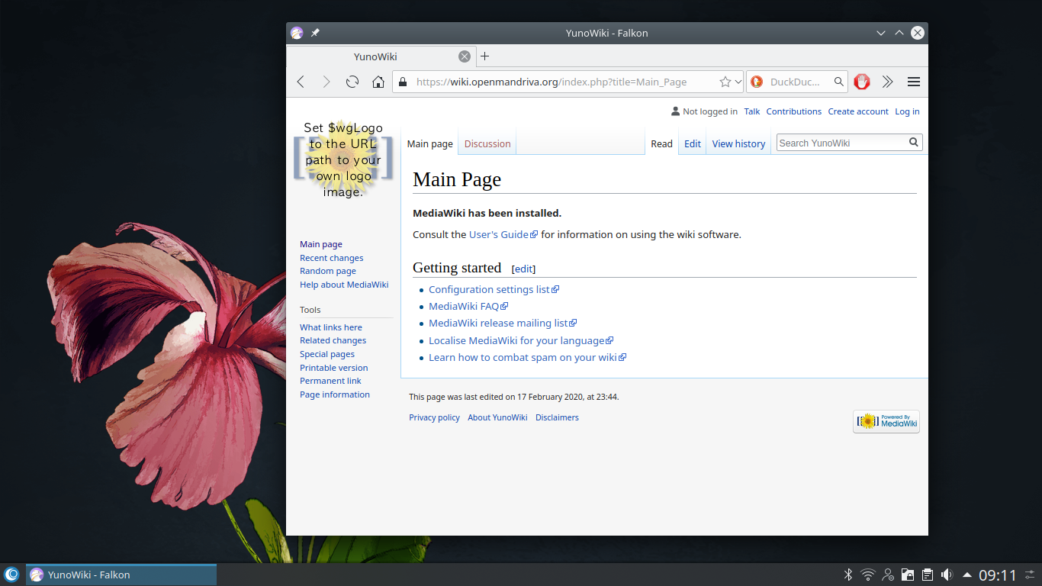The width and height of the screenshot is (1042, 586).
Task: Click the magnifier in browser search box
Action: 838,82
